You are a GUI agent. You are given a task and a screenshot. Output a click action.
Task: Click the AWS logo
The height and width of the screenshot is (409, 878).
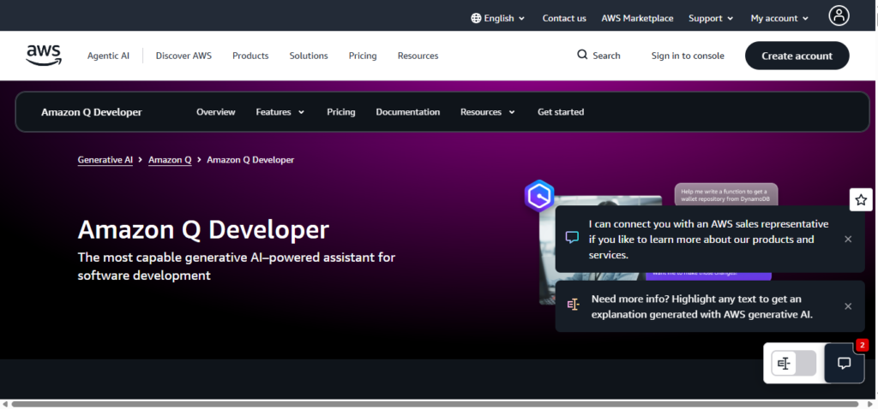click(44, 56)
